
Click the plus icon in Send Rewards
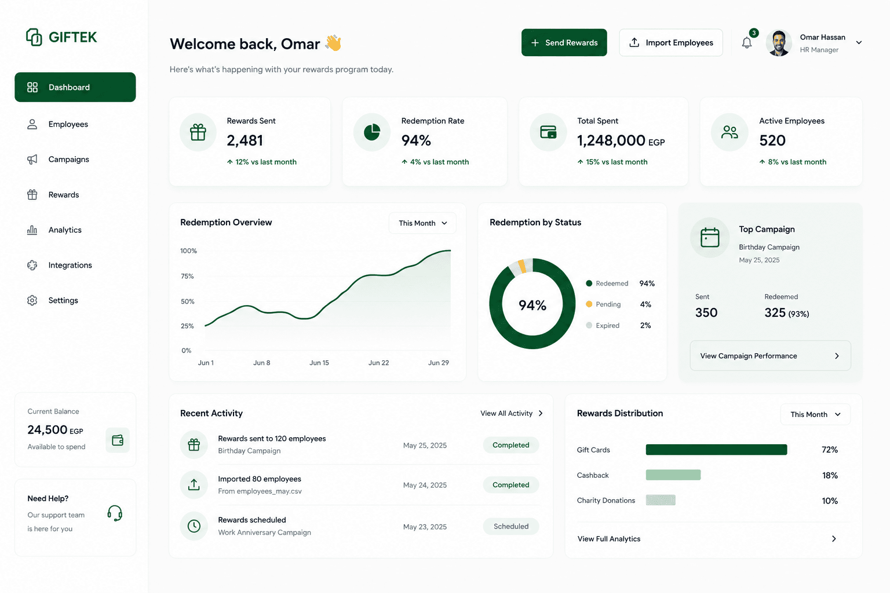(x=535, y=43)
